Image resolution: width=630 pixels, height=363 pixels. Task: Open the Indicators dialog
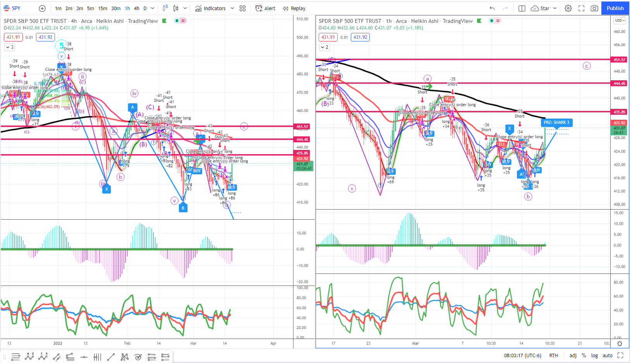tap(210, 8)
